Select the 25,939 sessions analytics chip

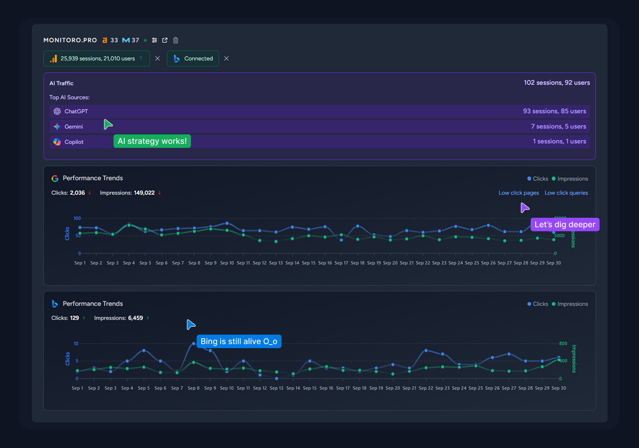tap(96, 58)
